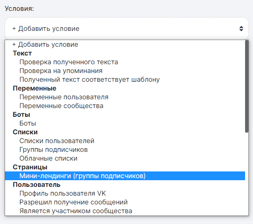Pick 'Проверка на упоминания' condition
253x224 pixels.
pos(61,71)
